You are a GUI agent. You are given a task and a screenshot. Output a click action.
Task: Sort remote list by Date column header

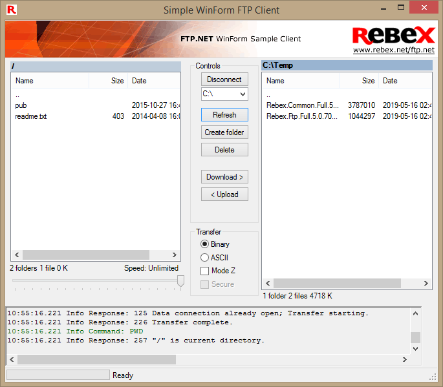coord(154,81)
